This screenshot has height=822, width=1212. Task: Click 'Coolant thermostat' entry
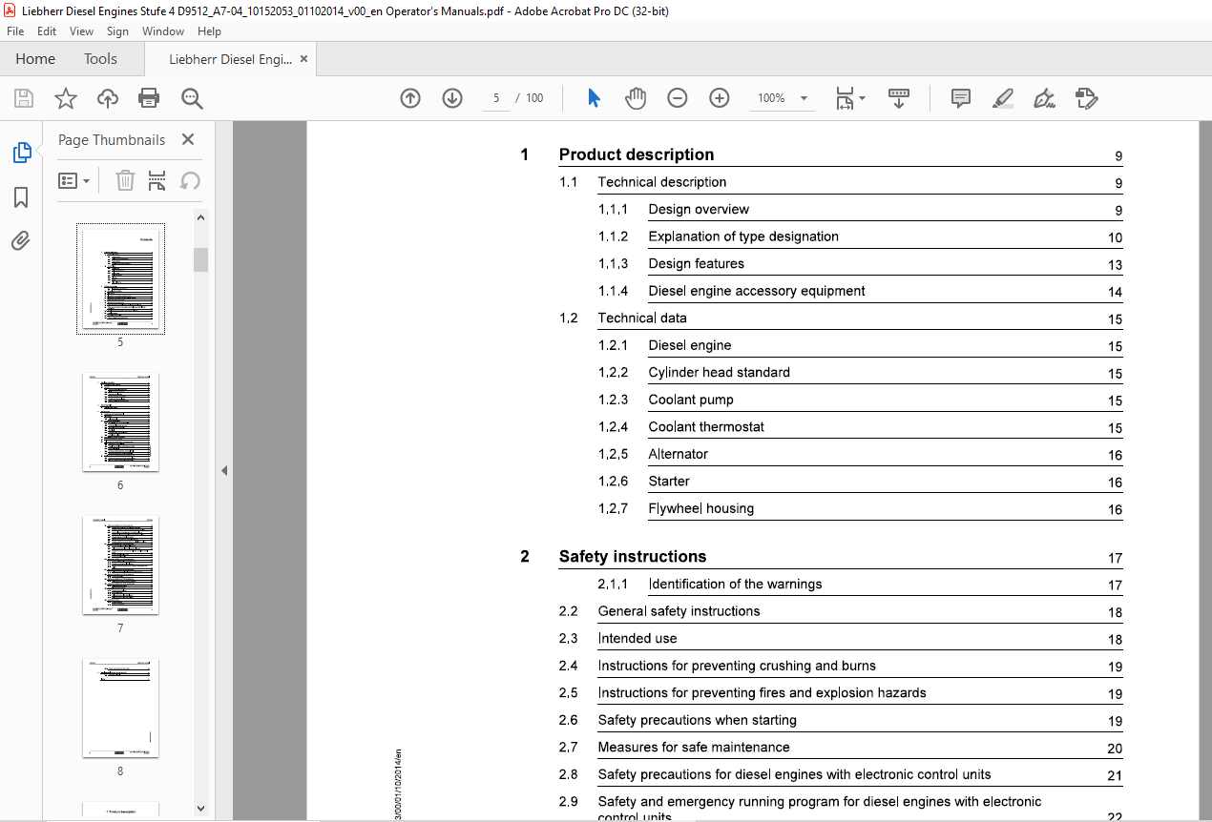coord(706,427)
